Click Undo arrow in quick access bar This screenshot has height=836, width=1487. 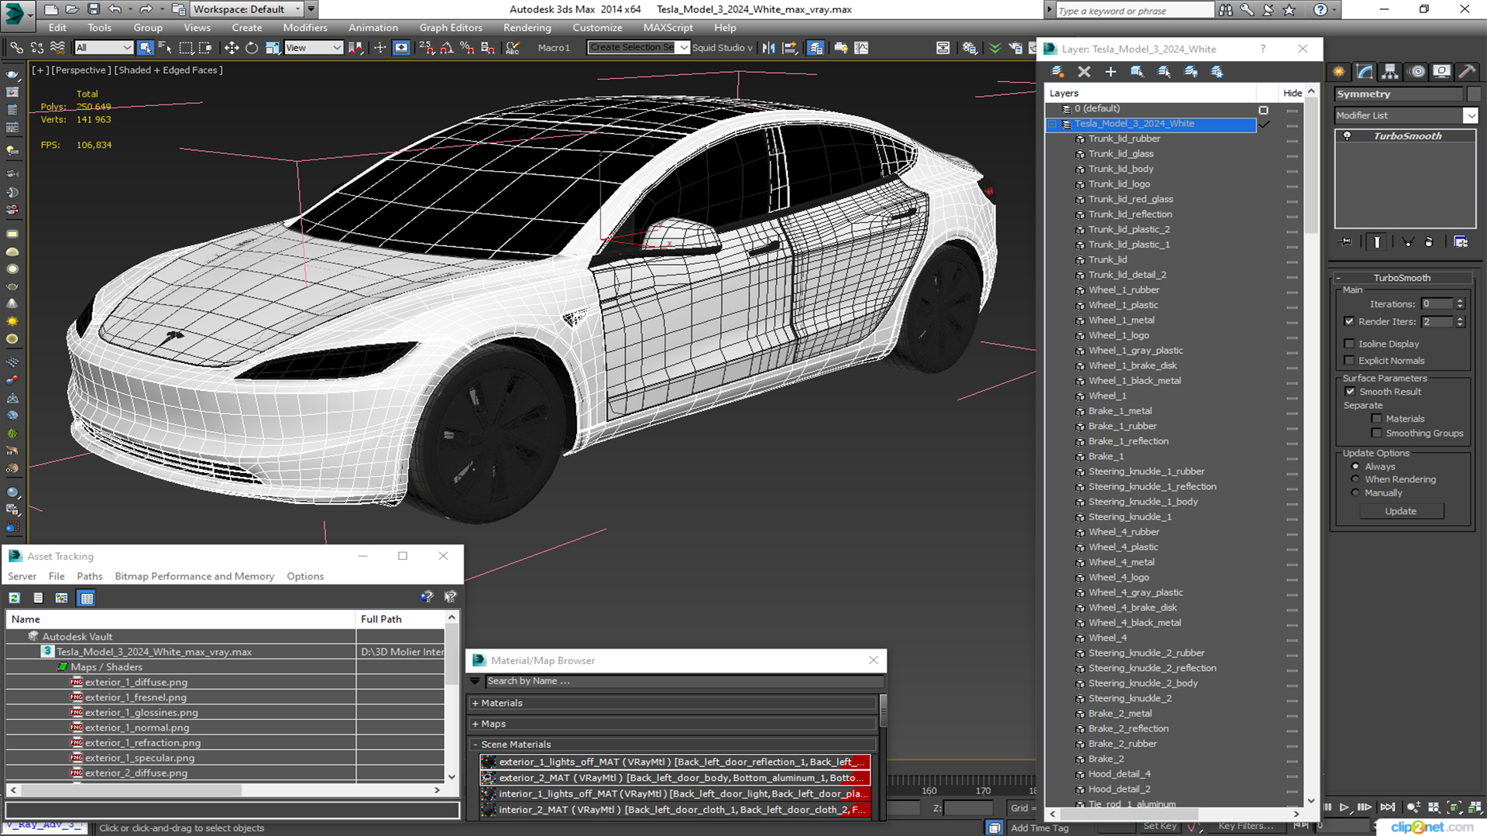[x=115, y=9]
